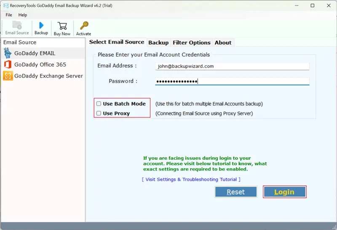Click the Email Source toolbar icon
Screen dimensions: 337x230
[x=17, y=25]
